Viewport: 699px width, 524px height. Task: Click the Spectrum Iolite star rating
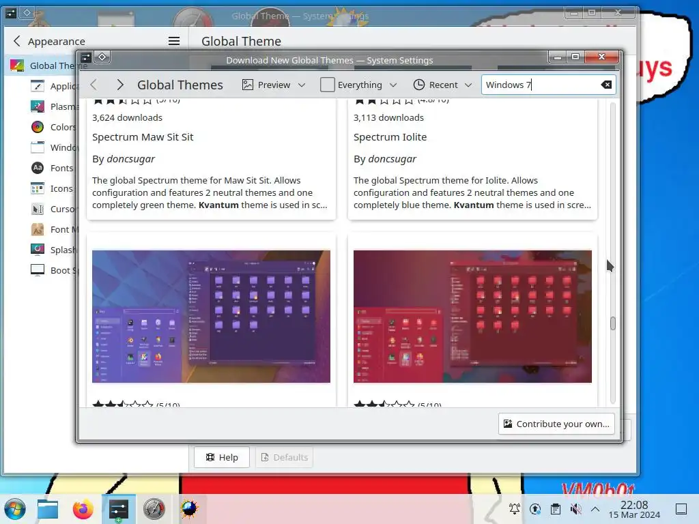pos(384,102)
